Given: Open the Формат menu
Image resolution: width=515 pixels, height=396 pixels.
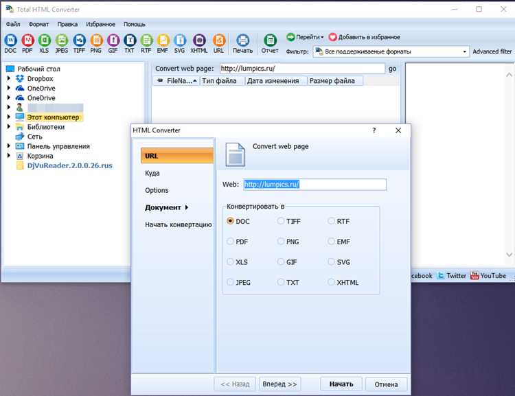Looking at the screenshot, I should [38, 24].
